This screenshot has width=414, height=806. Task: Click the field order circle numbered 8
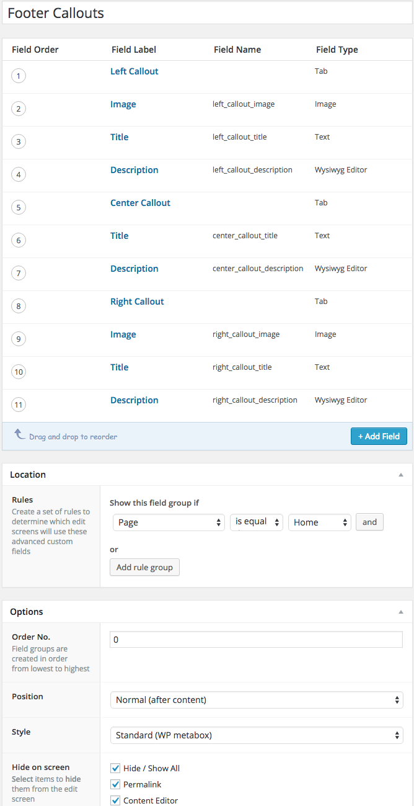[x=19, y=307]
